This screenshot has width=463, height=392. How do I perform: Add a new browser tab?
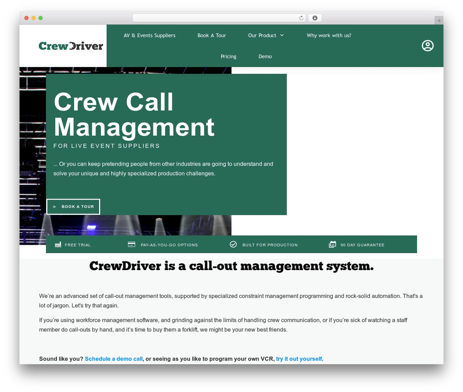tap(439, 21)
